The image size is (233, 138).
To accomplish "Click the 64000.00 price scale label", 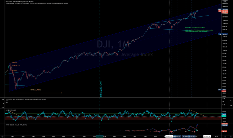I will (x=225, y=3).
